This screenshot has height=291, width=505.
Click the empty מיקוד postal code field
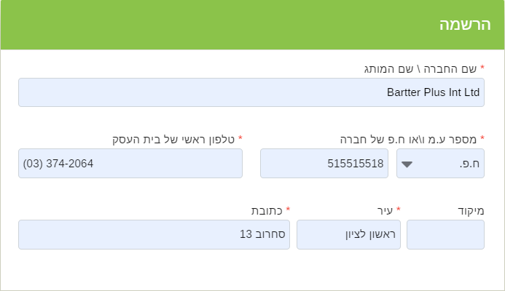[x=445, y=234]
